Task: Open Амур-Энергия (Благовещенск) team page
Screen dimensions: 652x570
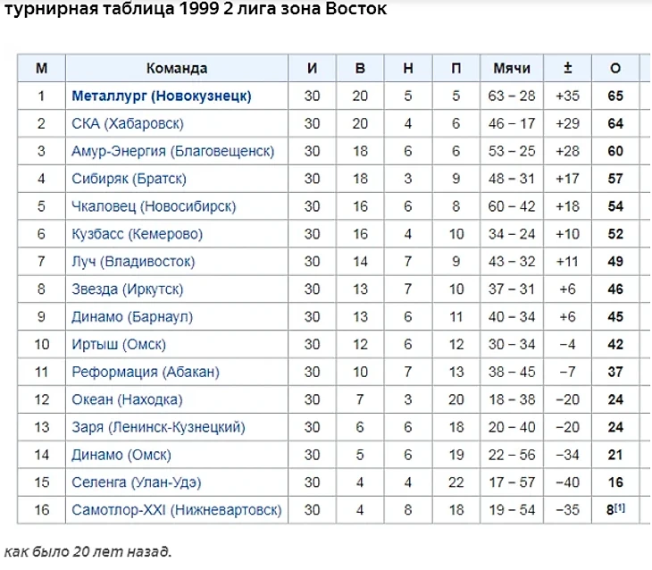Action: click(x=172, y=151)
